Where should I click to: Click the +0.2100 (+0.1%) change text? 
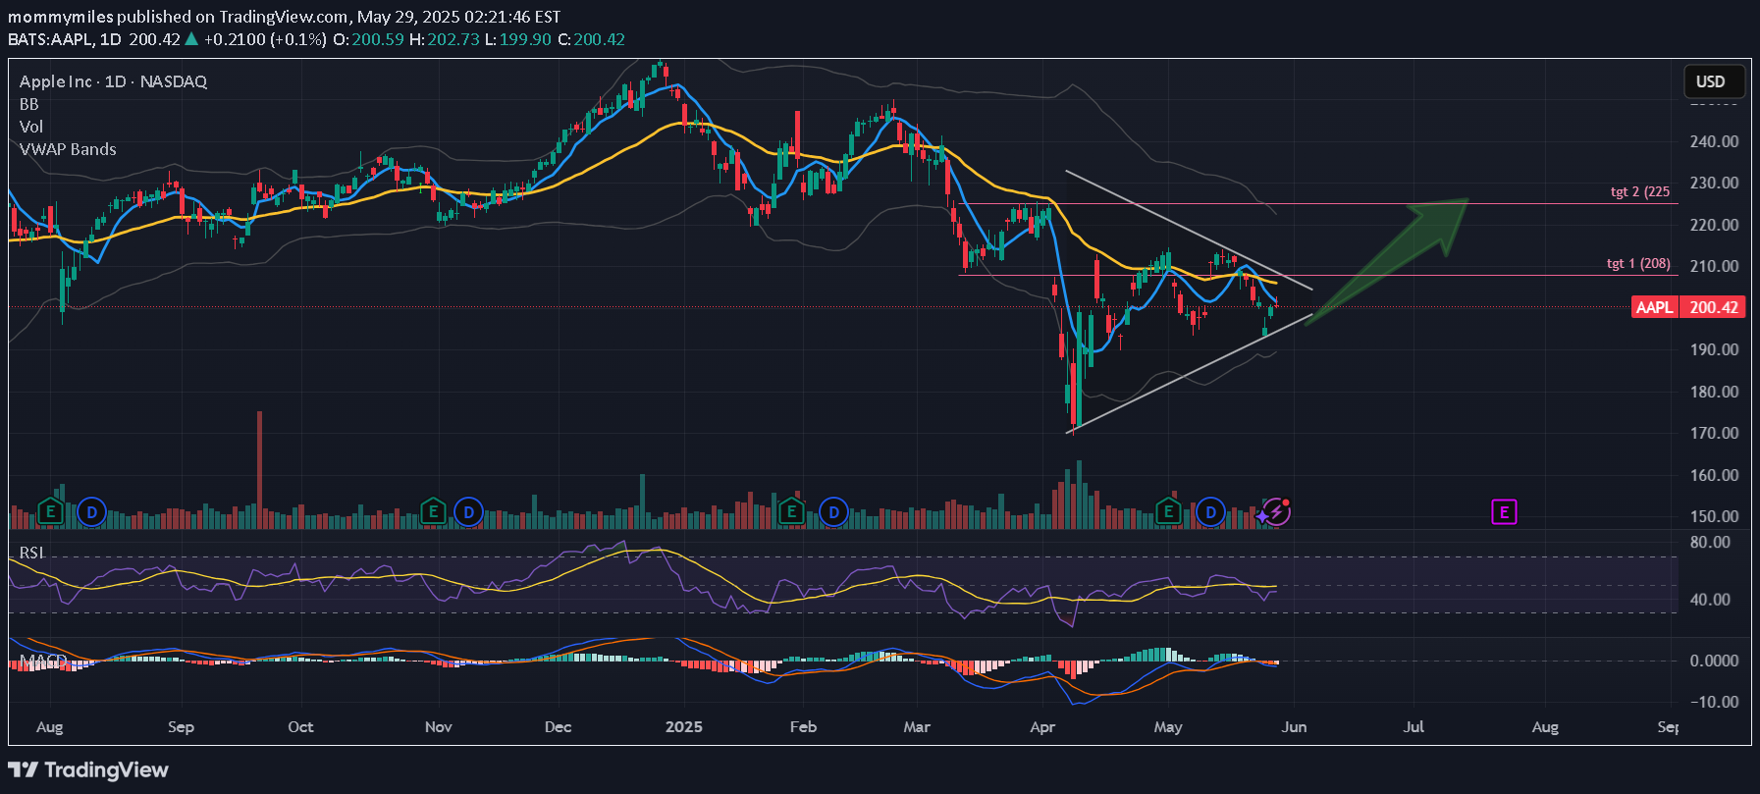tap(265, 39)
